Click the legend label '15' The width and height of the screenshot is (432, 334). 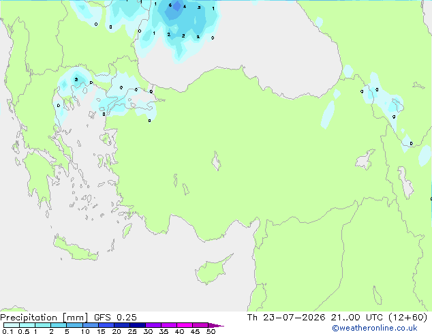[x=101, y=331]
